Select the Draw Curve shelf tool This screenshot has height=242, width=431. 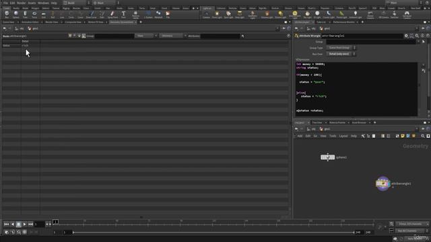[92, 15]
